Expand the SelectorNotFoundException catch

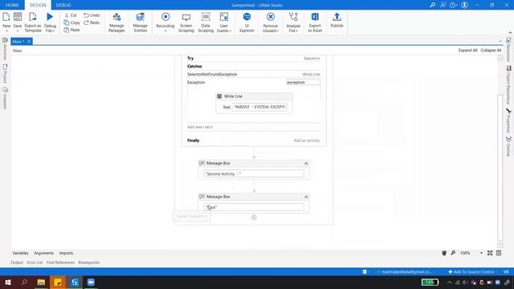tap(254, 74)
